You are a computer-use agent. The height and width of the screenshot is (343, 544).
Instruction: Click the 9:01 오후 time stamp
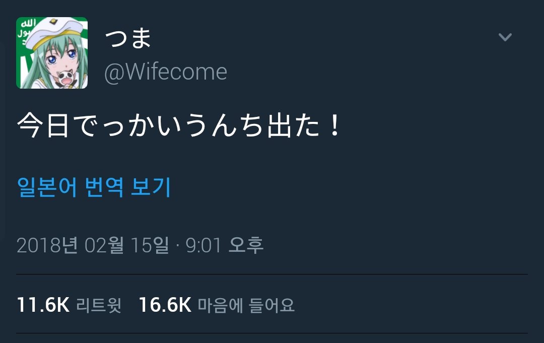click(225, 245)
